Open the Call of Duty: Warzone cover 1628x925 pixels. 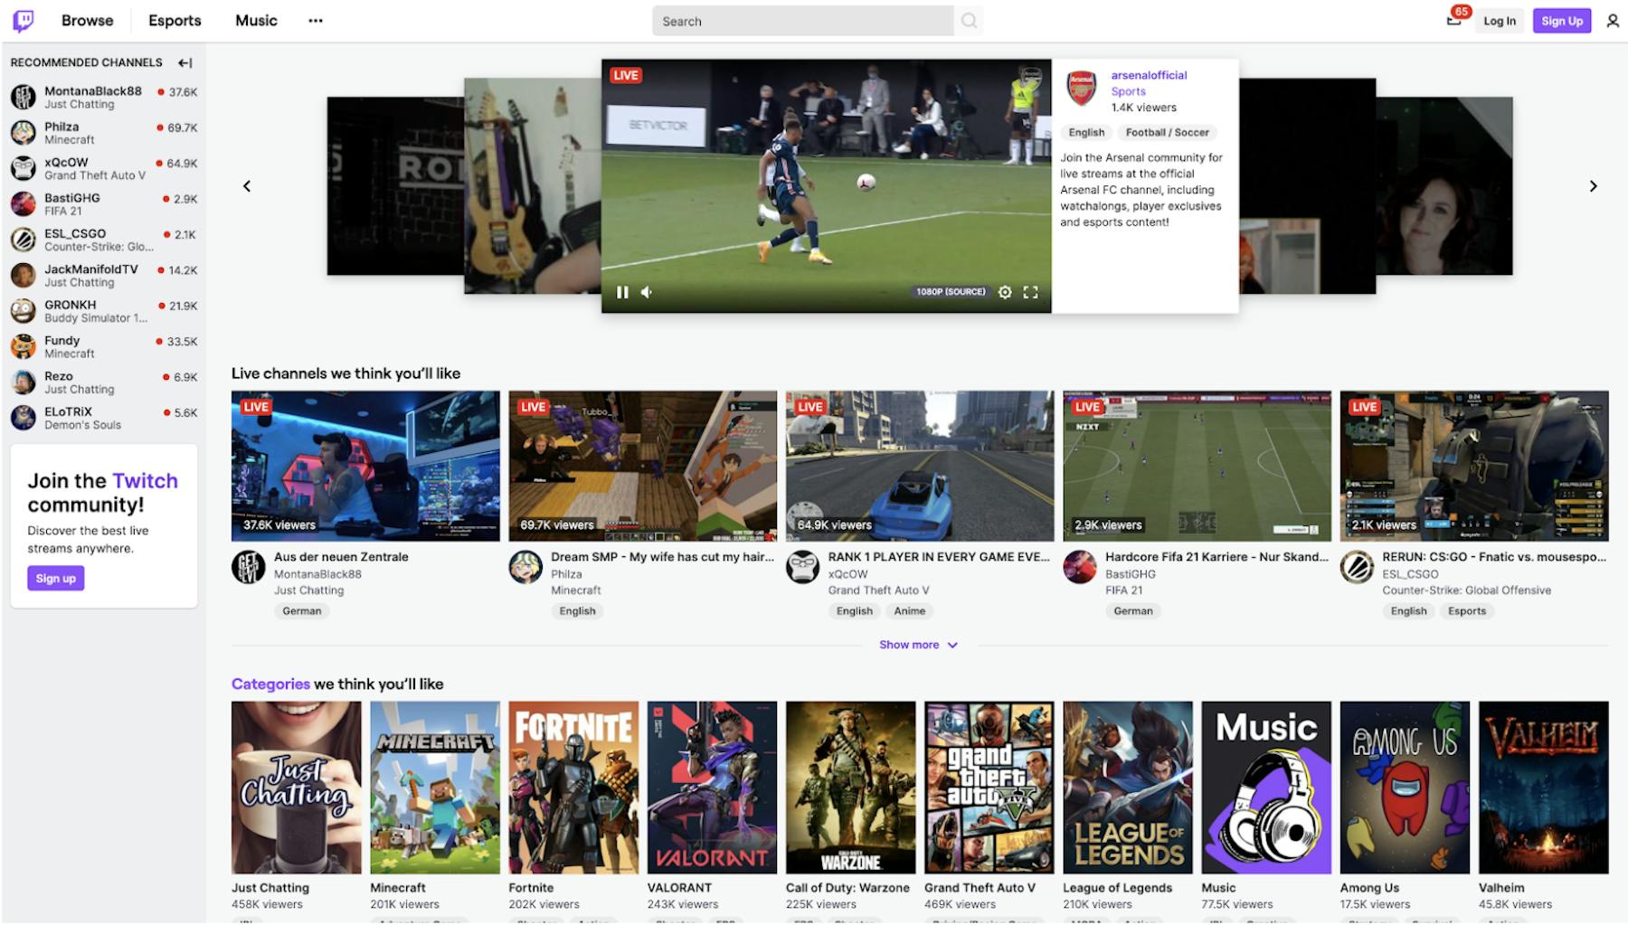click(850, 787)
